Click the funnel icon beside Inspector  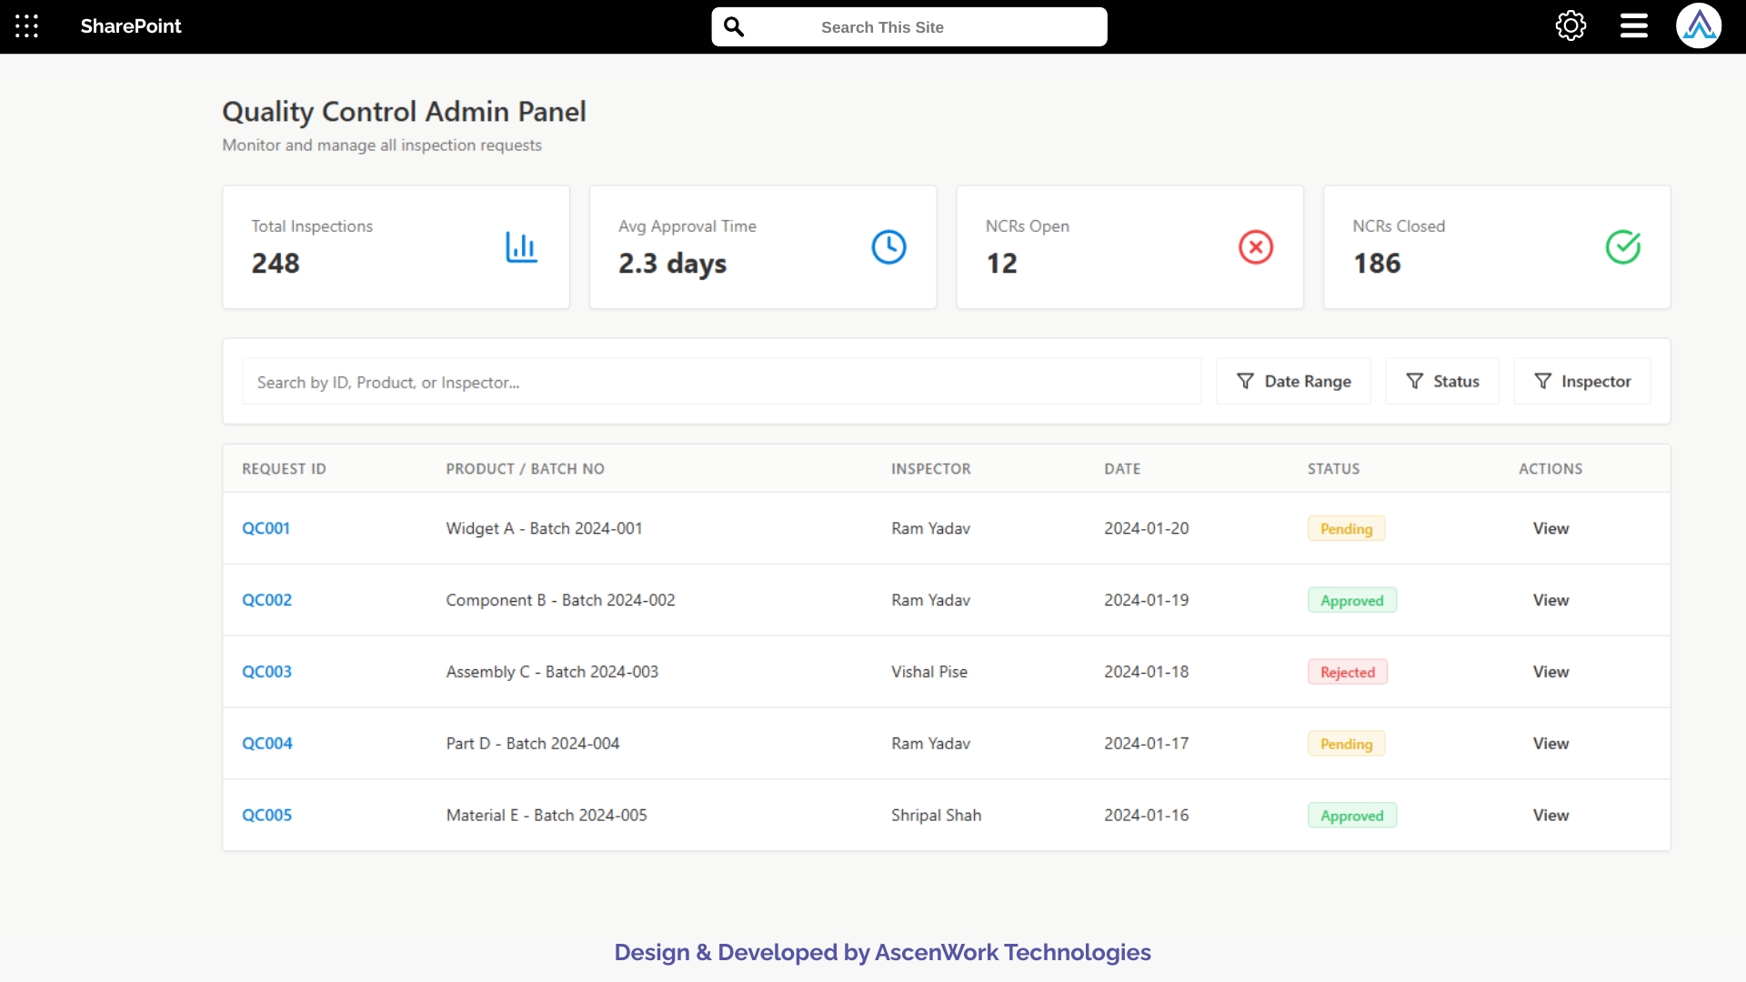click(1542, 381)
